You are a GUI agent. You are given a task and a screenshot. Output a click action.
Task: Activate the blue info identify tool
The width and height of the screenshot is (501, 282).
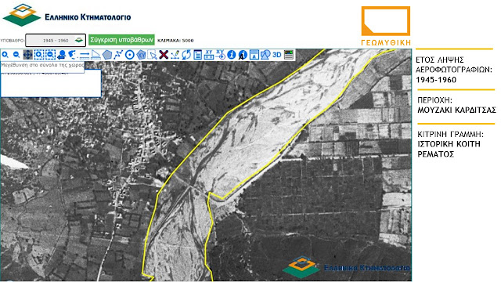(232, 55)
